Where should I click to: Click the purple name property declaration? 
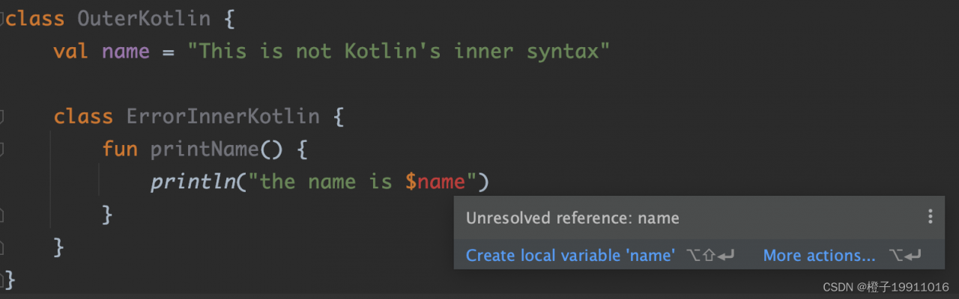click(x=126, y=52)
